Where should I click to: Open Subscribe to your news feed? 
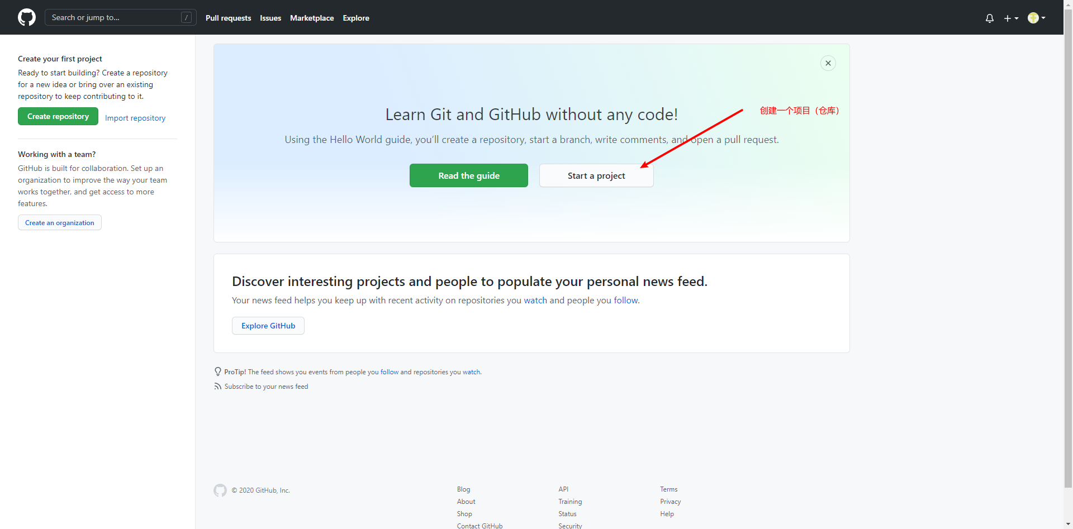(x=266, y=387)
